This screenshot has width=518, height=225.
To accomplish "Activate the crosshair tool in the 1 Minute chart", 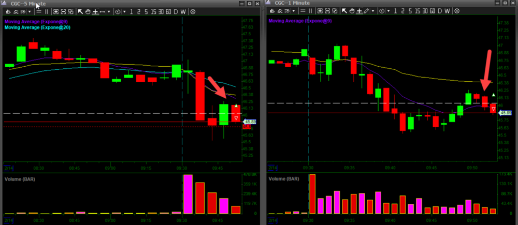I will (x=359, y=11).
